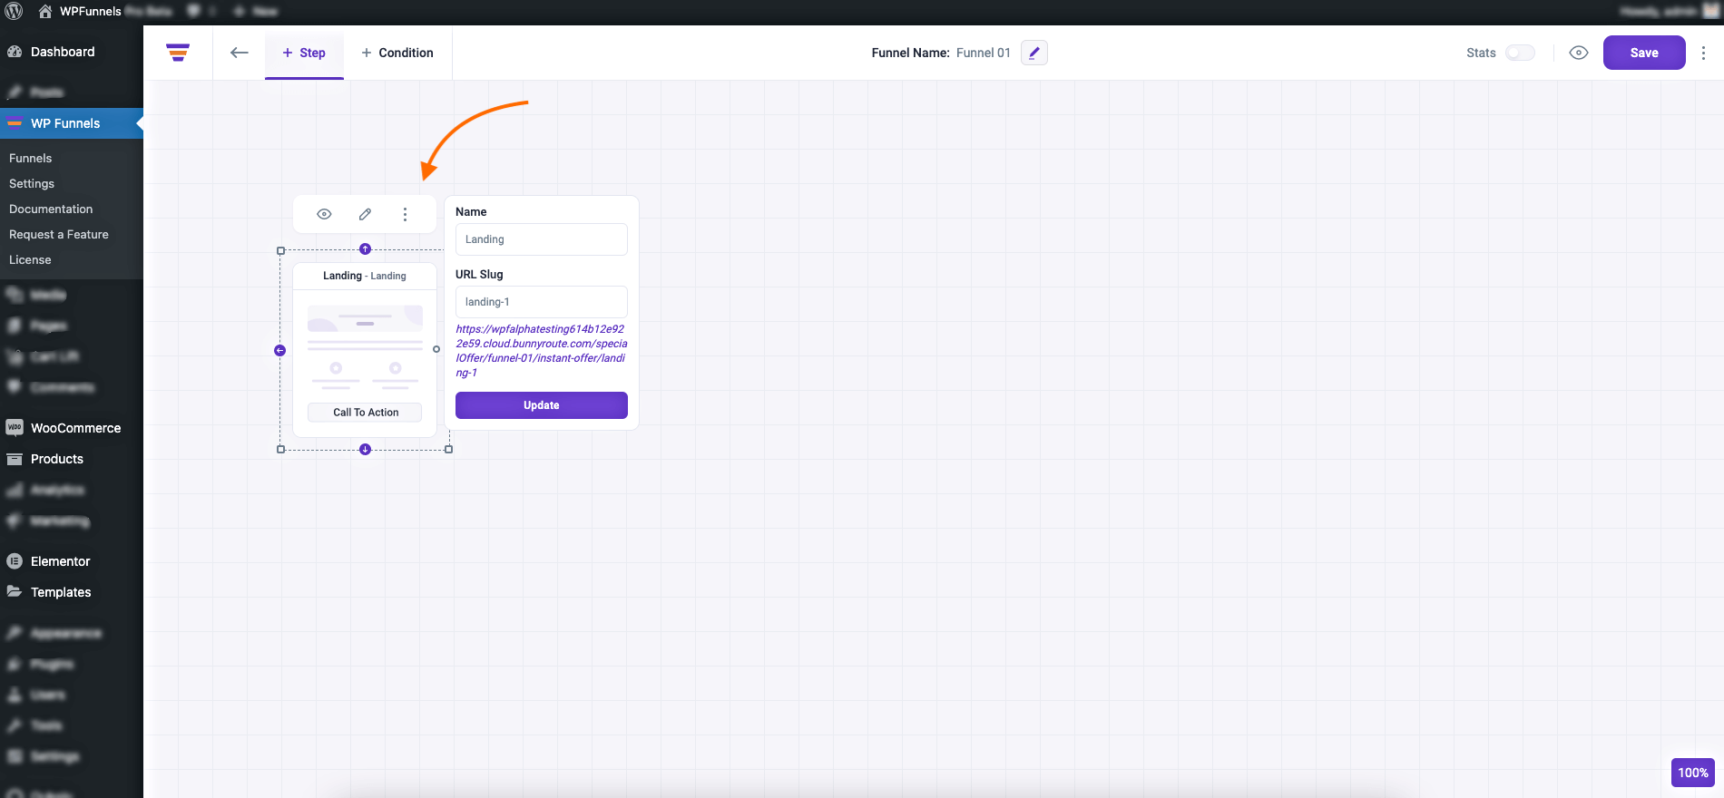Click the top connector handle on Landing node
This screenshot has height=798, width=1724.
pos(365,249)
